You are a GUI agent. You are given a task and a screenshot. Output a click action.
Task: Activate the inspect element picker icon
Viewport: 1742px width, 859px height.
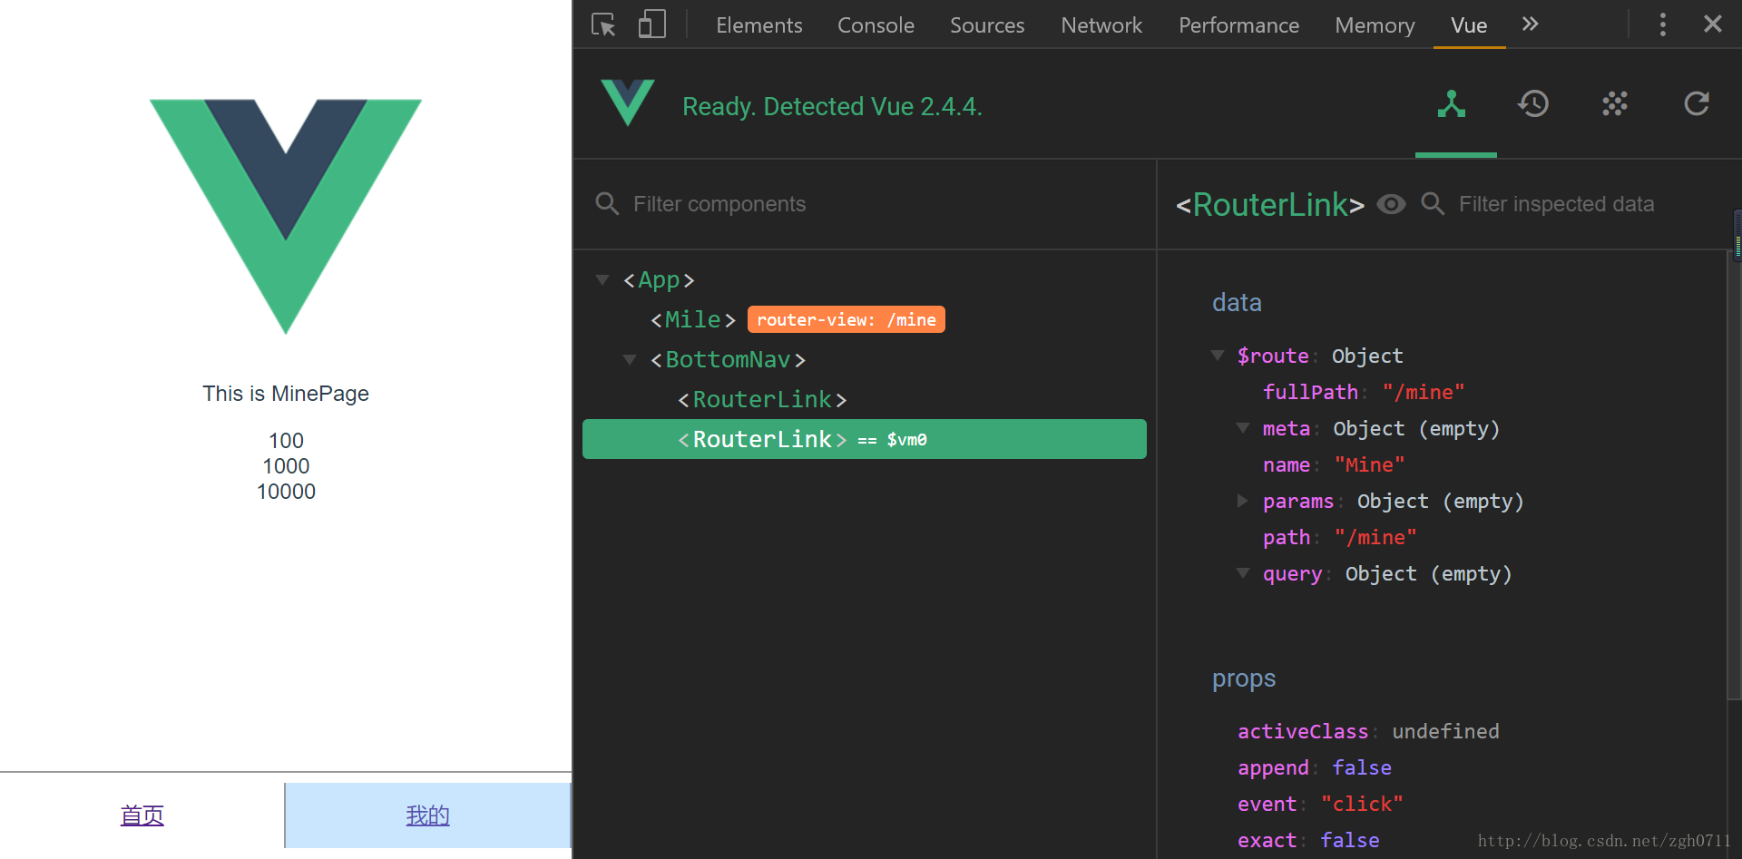603,24
